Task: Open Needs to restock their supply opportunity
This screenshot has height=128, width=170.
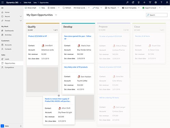Action: pos(58,100)
